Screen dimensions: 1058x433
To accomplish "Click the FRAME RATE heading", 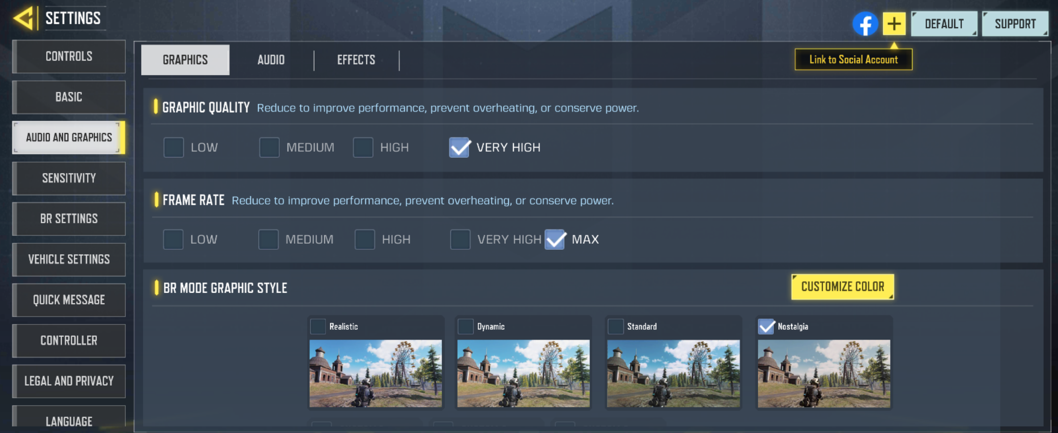I will coord(194,200).
